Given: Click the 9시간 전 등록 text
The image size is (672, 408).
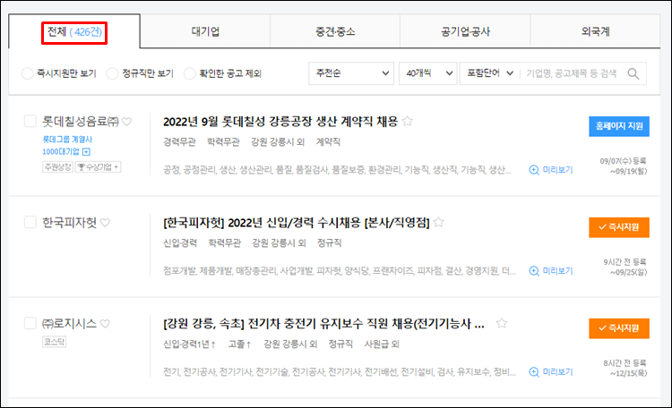Looking at the screenshot, I should (x=625, y=262).
